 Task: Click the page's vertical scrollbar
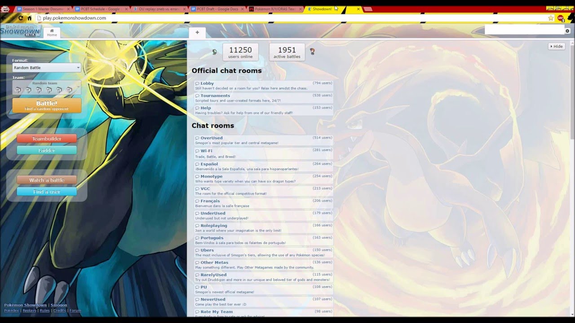572,178
